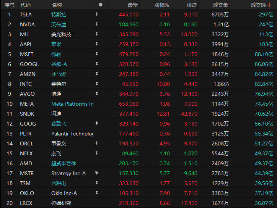
Task: Select the INTC ticker code
Action: pyautogui.click(x=26, y=84)
